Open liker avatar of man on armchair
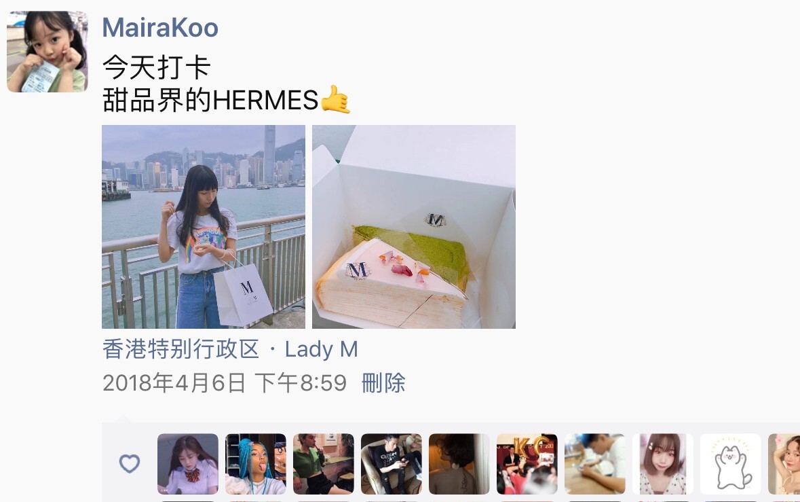 [392, 464]
